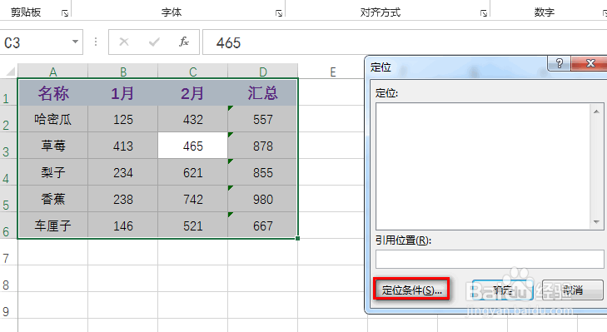Select column A header
The height and width of the screenshot is (332, 607).
point(53,72)
